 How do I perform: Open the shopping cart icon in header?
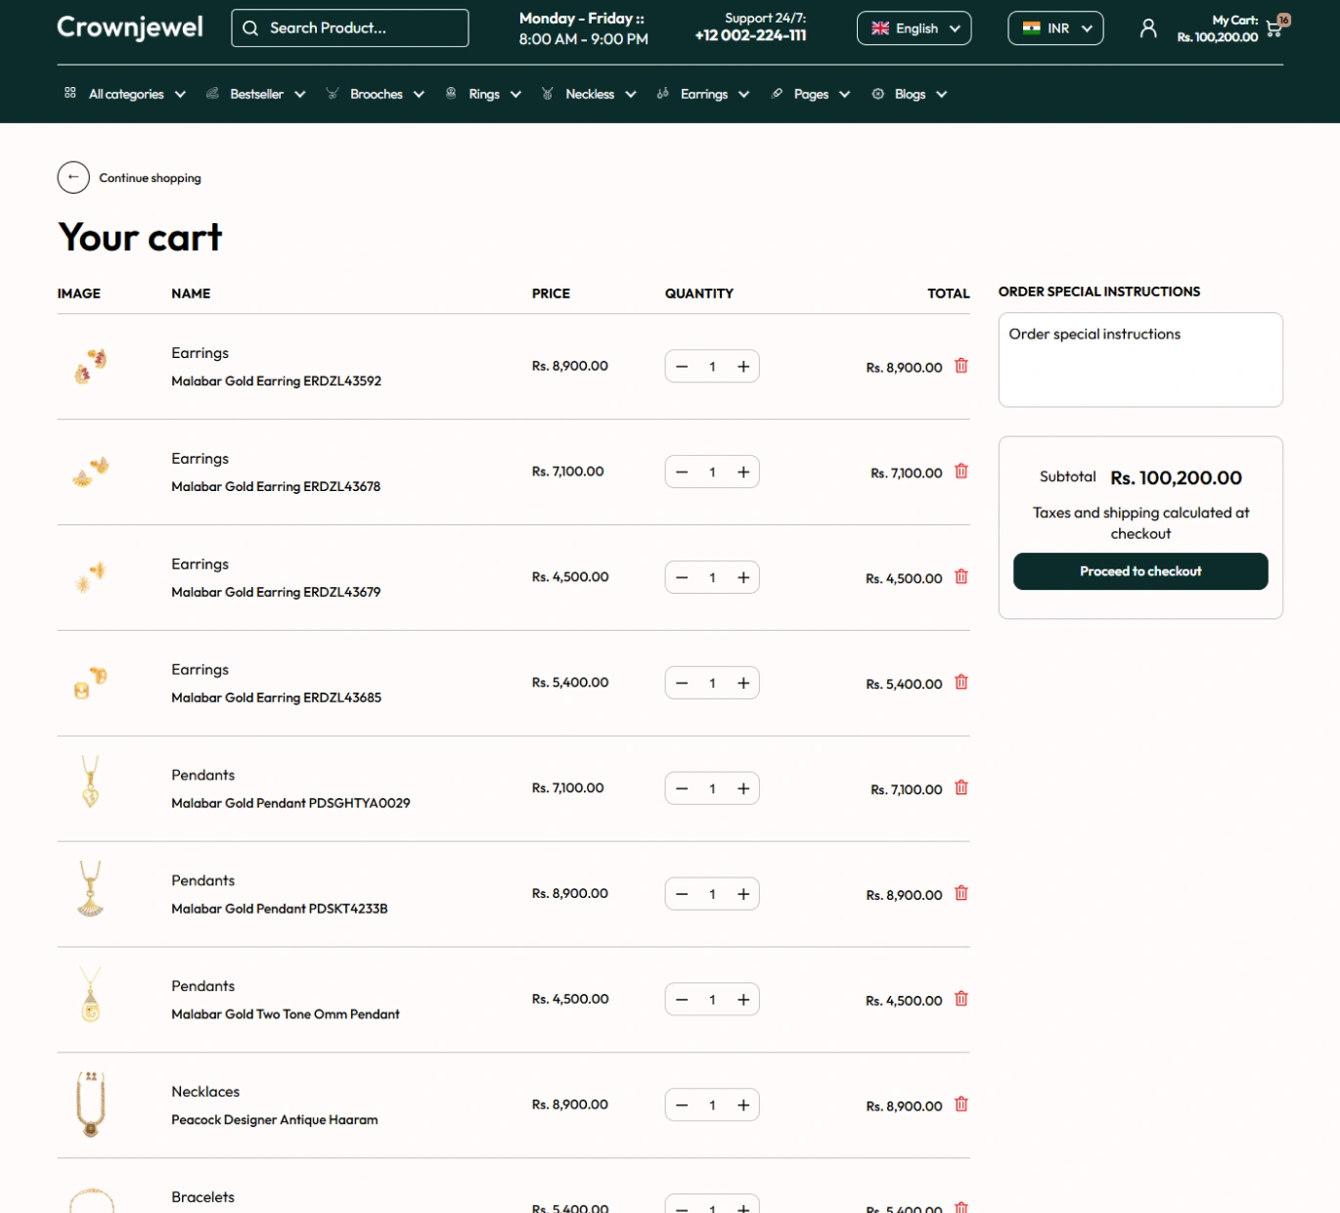click(x=1274, y=28)
